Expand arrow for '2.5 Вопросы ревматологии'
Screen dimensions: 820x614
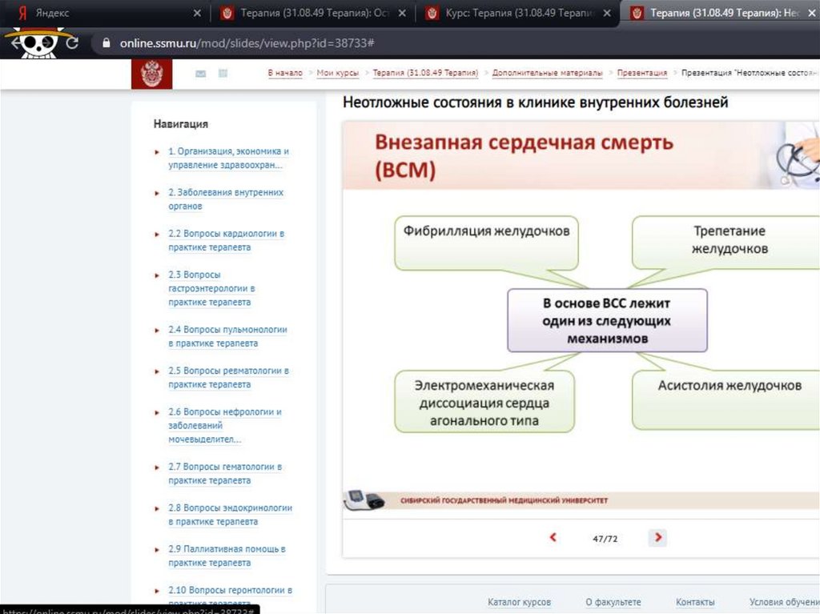pos(157,371)
